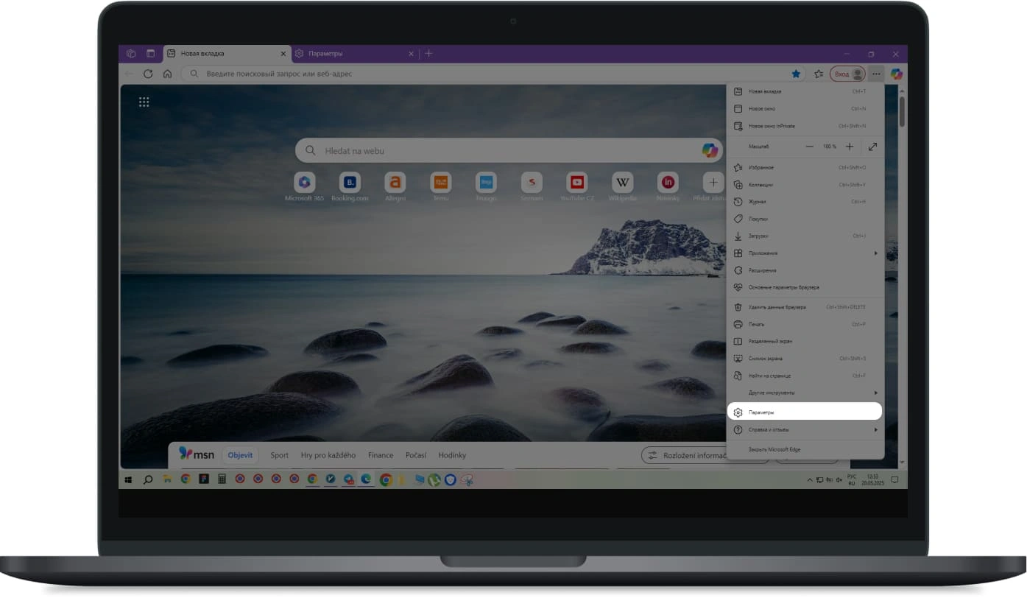
Task: Select Новая вкладка menu entry
Action: point(804,91)
